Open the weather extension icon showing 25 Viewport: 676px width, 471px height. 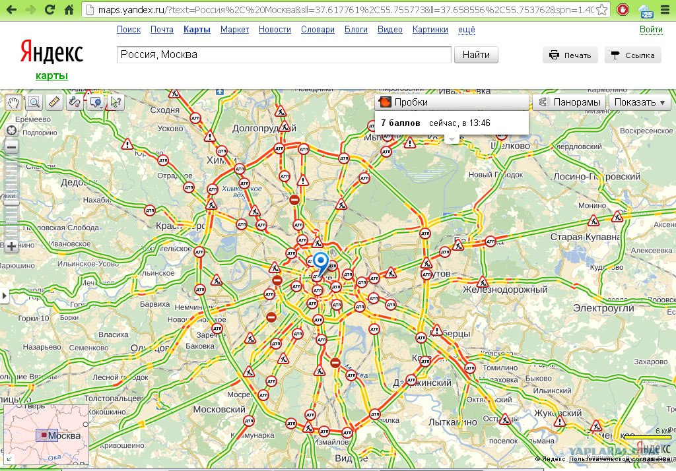646,11
